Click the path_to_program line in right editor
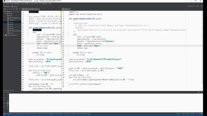Viewport: 207px width, 116px height. click(x=95, y=59)
